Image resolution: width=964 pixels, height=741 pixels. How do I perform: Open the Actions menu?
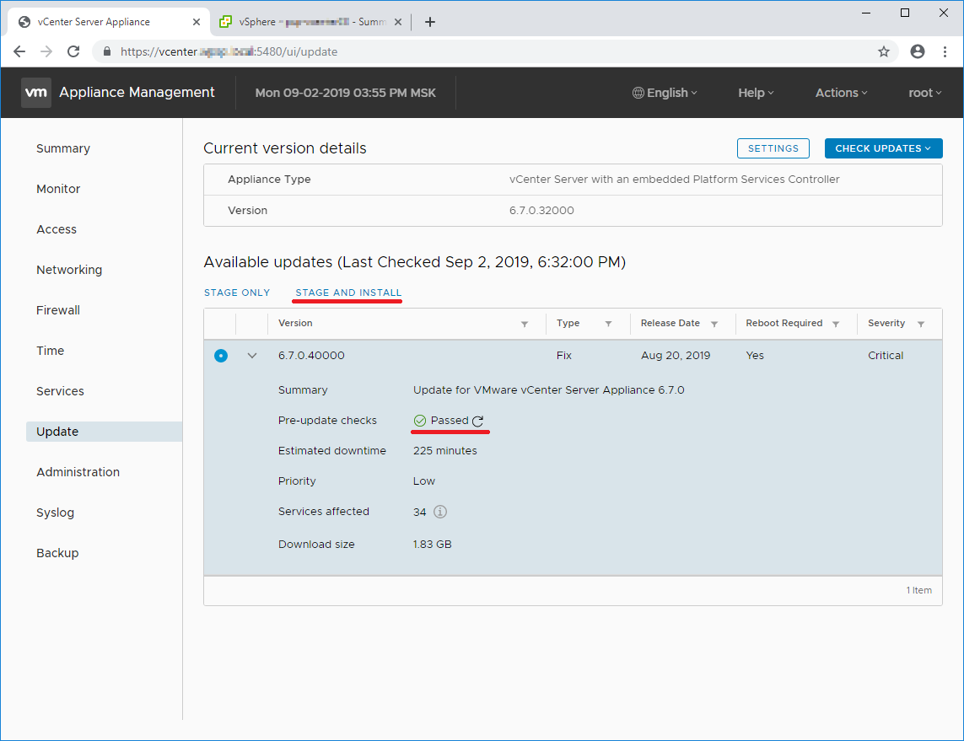pos(840,93)
